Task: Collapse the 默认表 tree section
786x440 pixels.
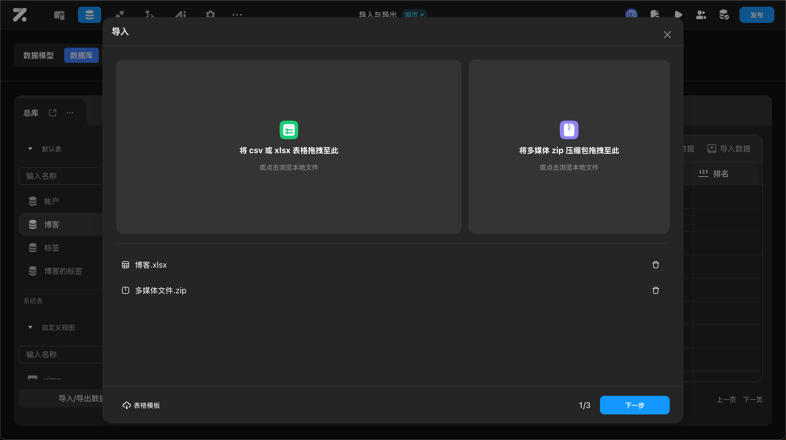Action: click(30, 149)
